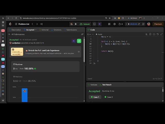The width and height of the screenshot is (165, 124).
Task: Open the Problem List panel
Action: pos(22,24)
